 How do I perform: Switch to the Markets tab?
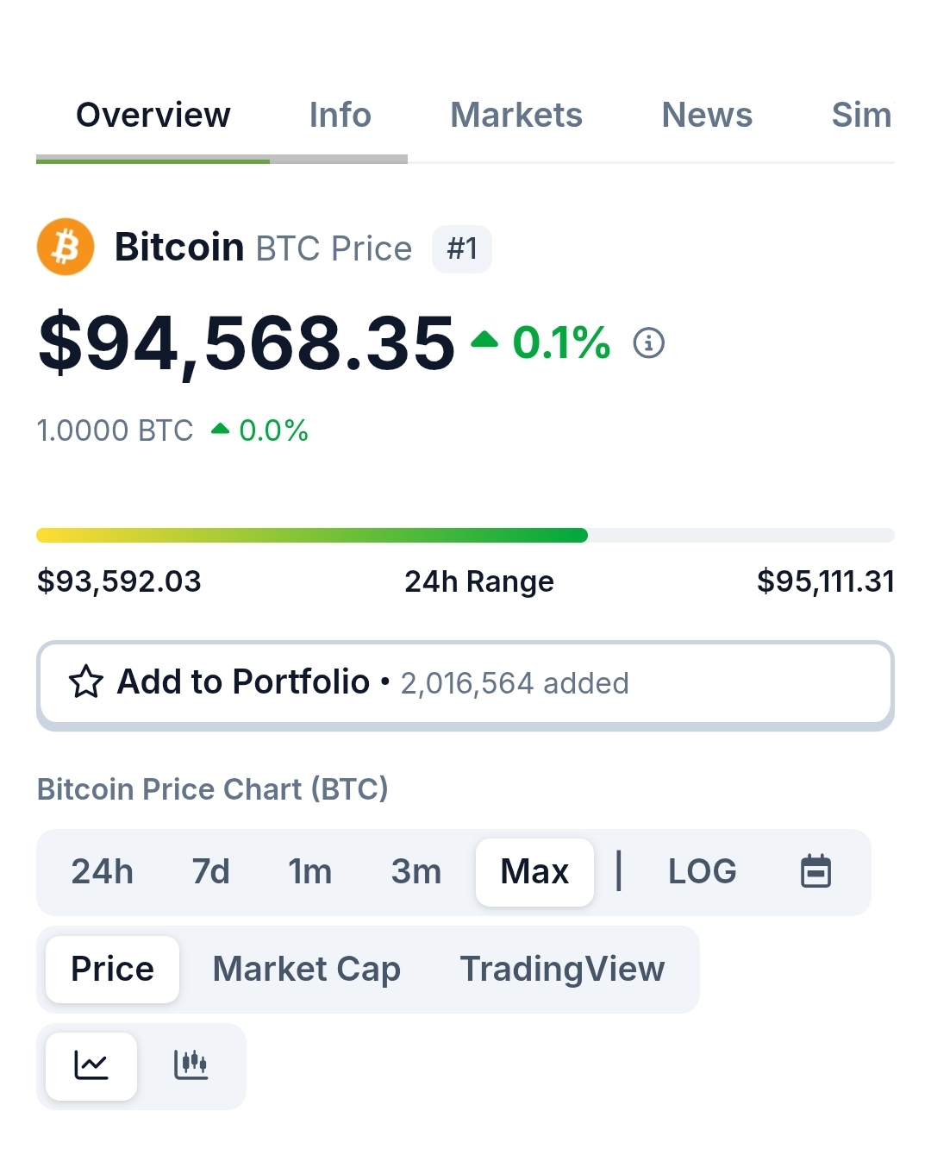coord(516,115)
